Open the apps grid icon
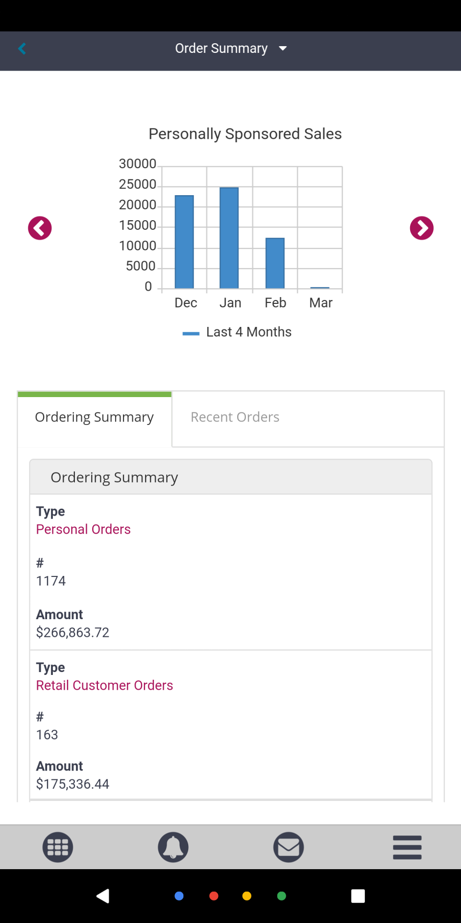The height and width of the screenshot is (923, 461). coord(58,847)
